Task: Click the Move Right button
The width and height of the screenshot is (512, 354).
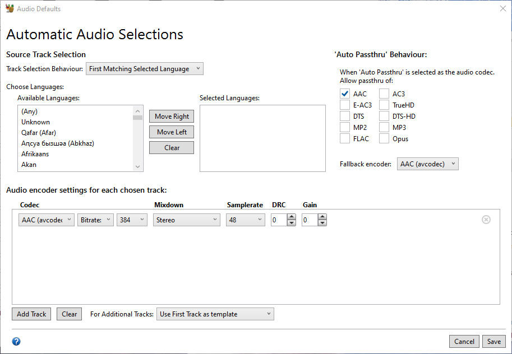Action: (172, 116)
